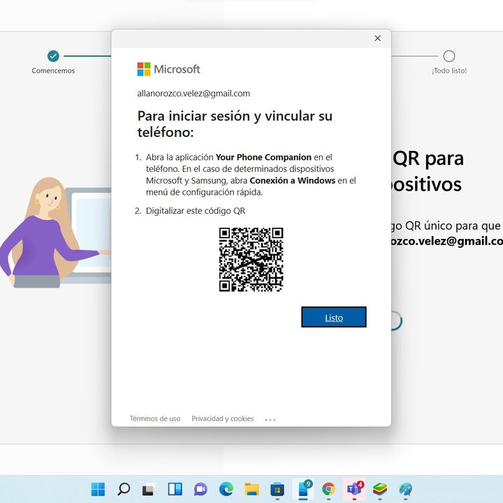Launch Microsoft Edge from the taskbar

pos(226,489)
